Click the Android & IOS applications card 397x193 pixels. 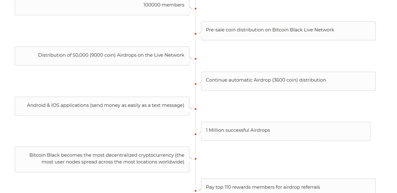(x=102, y=106)
